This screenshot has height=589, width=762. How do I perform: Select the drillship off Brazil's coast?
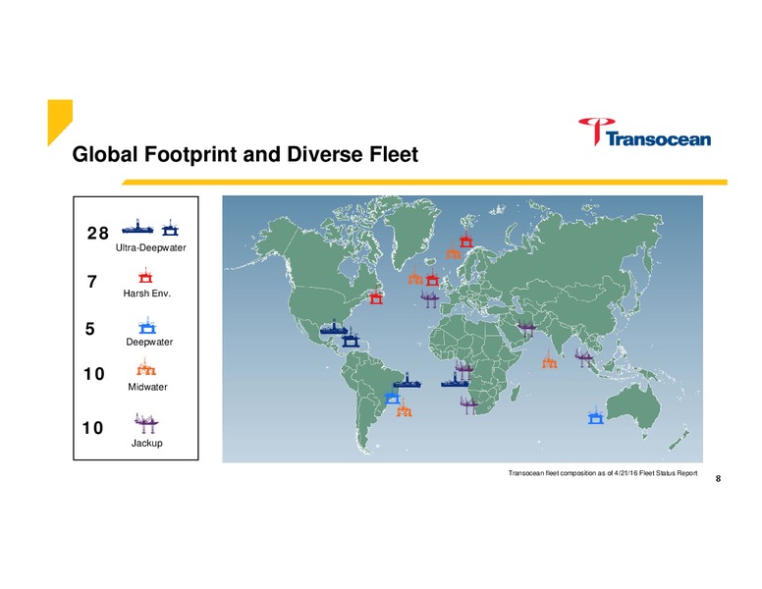[407, 381]
